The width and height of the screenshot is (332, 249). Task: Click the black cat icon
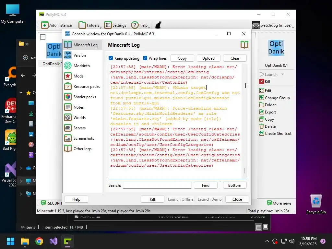click(x=158, y=25)
